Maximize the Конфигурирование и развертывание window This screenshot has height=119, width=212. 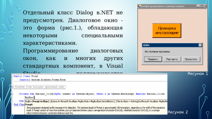(201, 6)
